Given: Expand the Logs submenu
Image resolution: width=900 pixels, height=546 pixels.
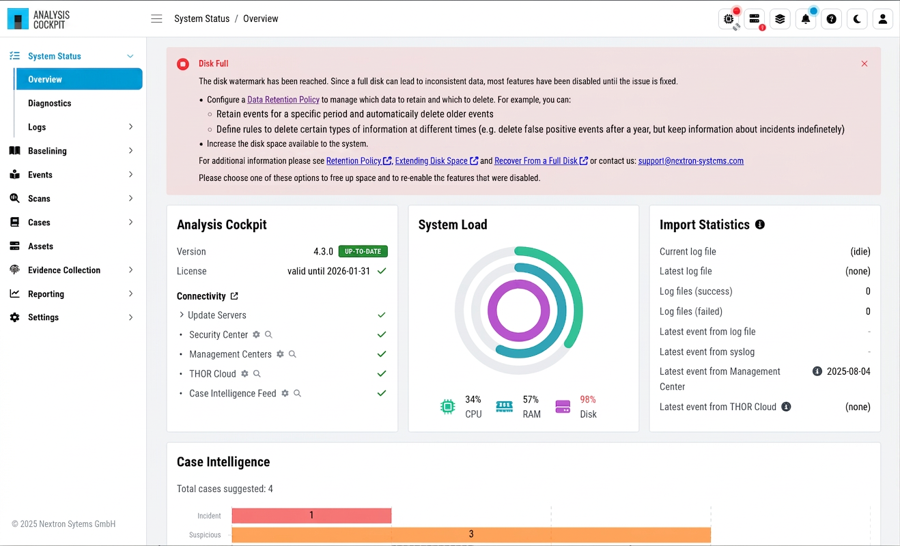Looking at the screenshot, I should pyautogui.click(x=130, y=127).
